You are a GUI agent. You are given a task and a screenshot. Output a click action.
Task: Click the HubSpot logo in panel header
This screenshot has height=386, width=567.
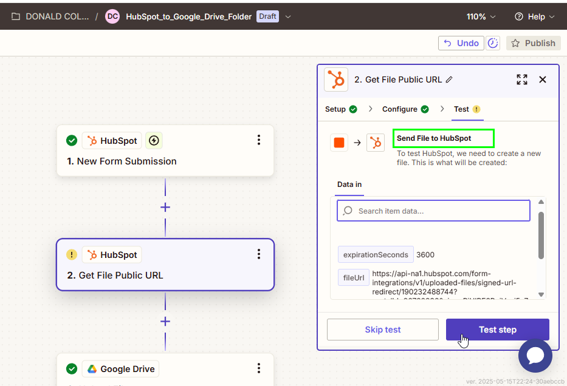click(336, 80)
